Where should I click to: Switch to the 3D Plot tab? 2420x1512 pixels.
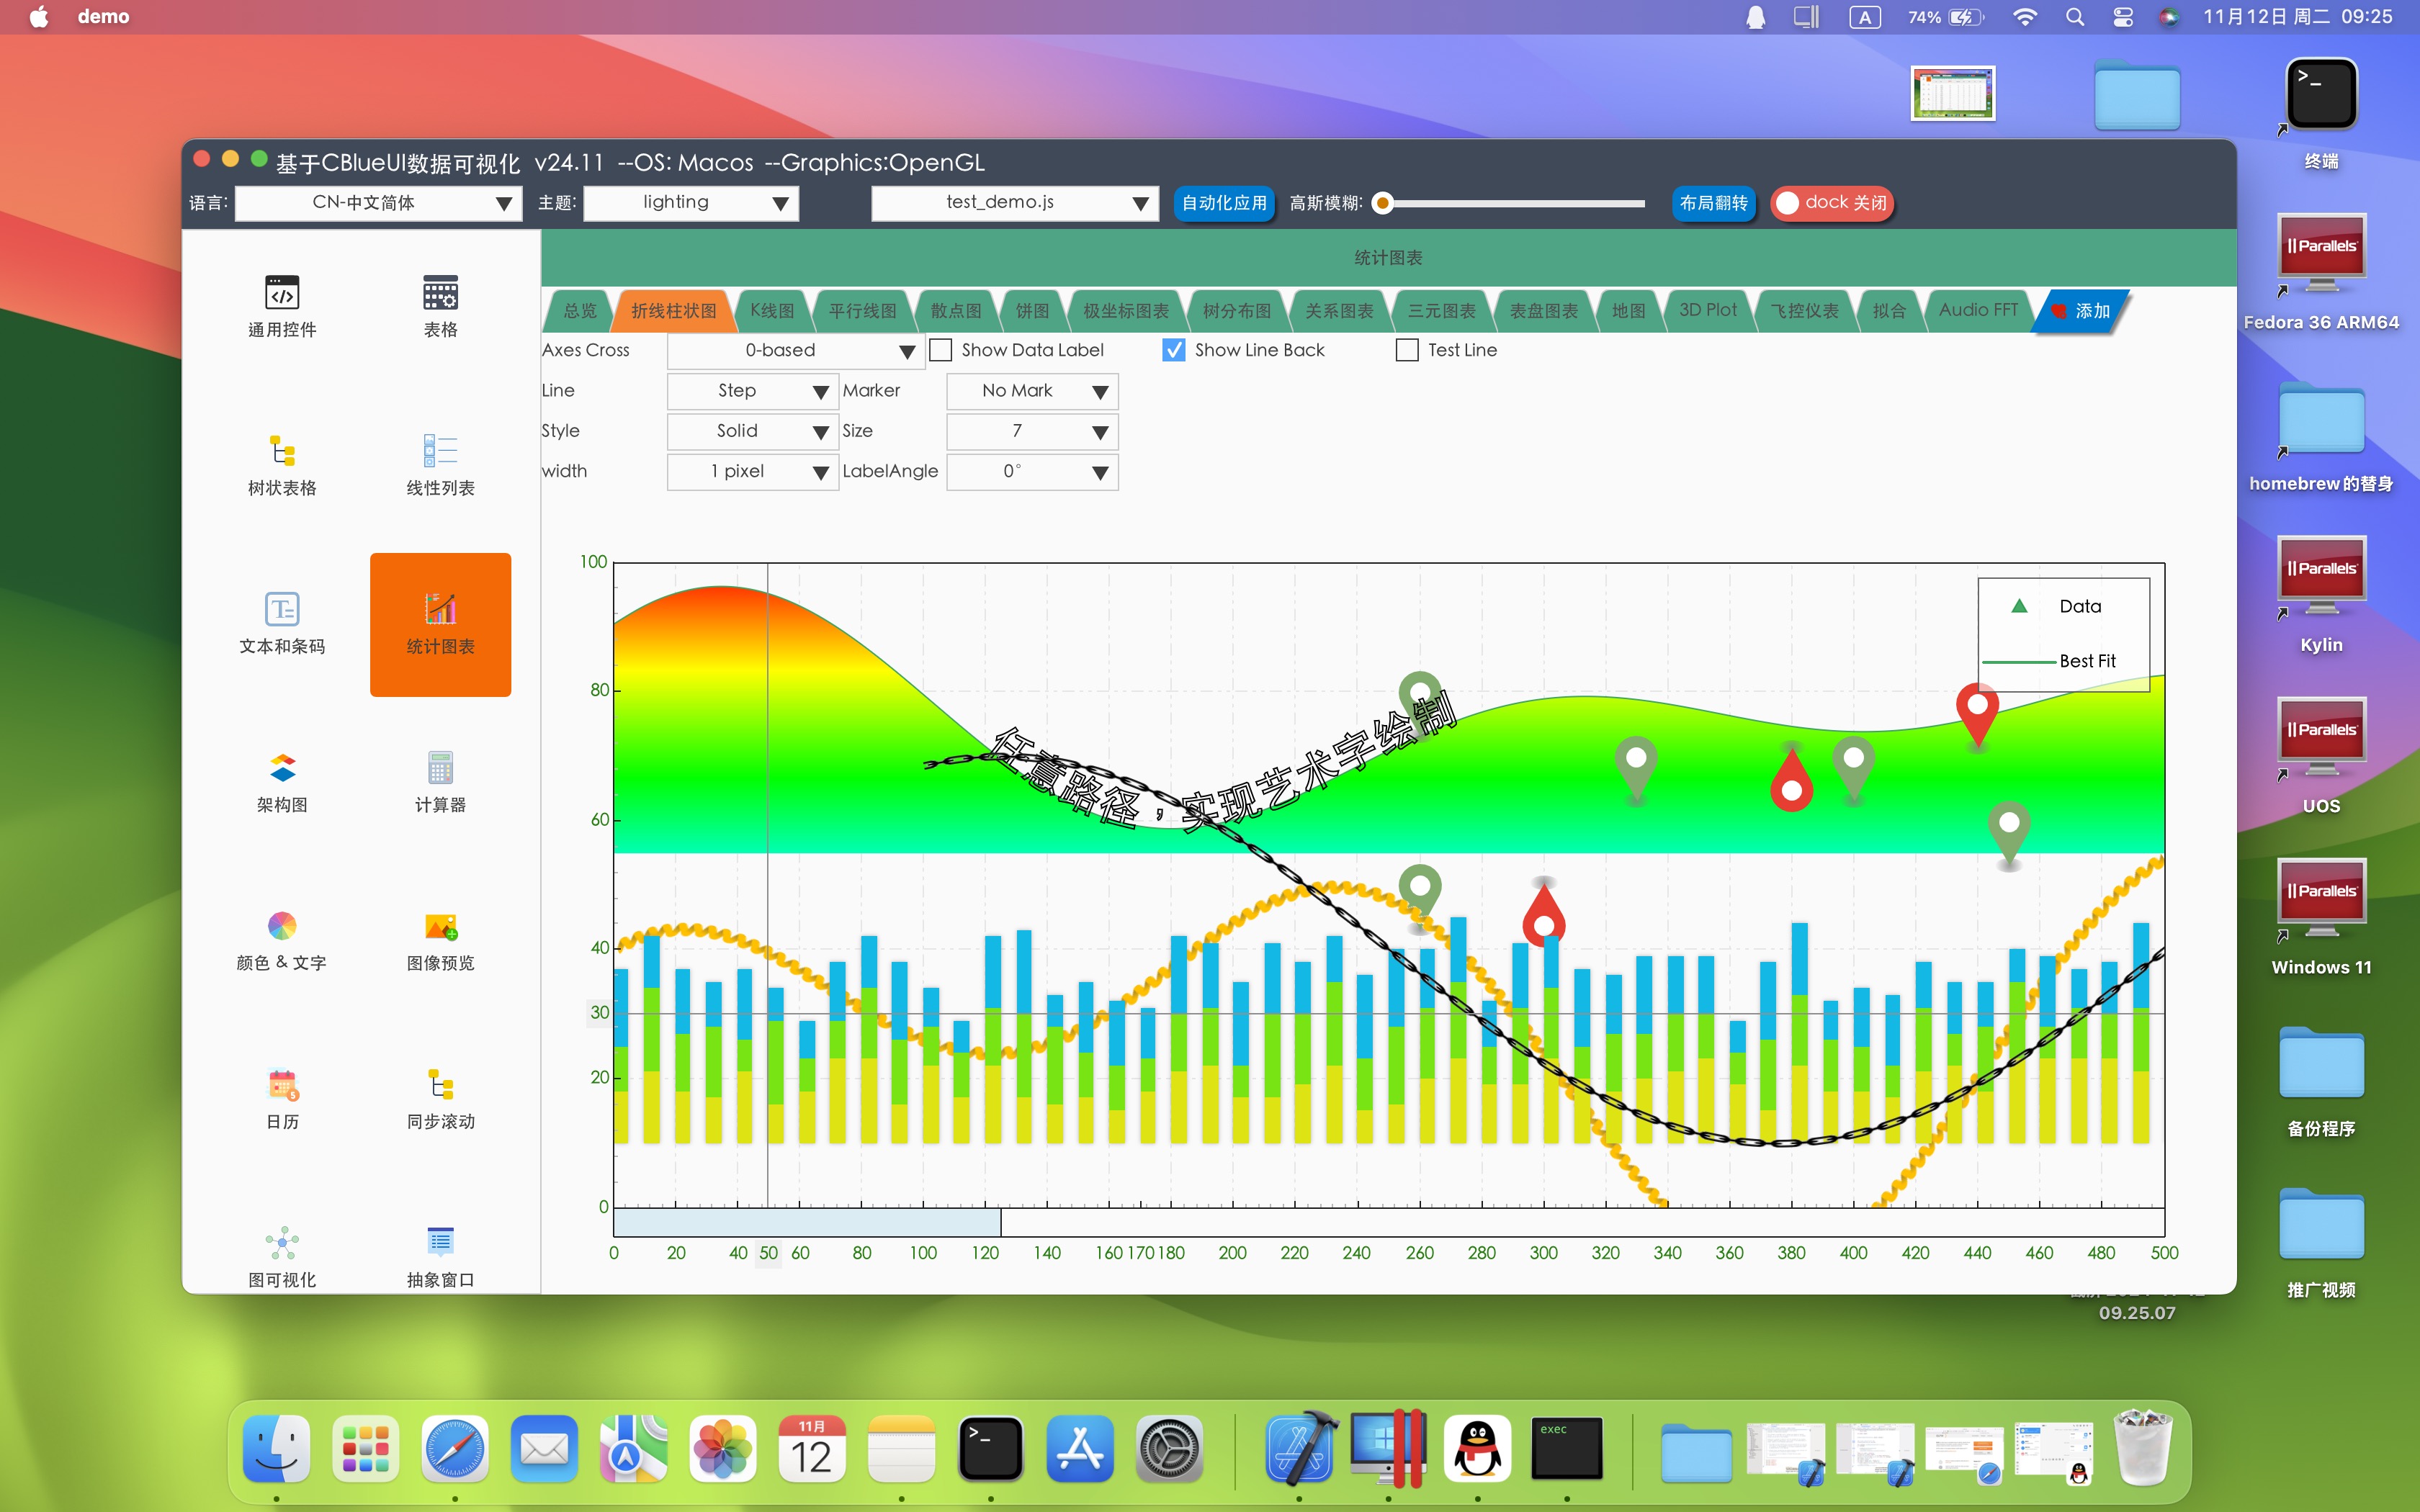[1707, 311]
